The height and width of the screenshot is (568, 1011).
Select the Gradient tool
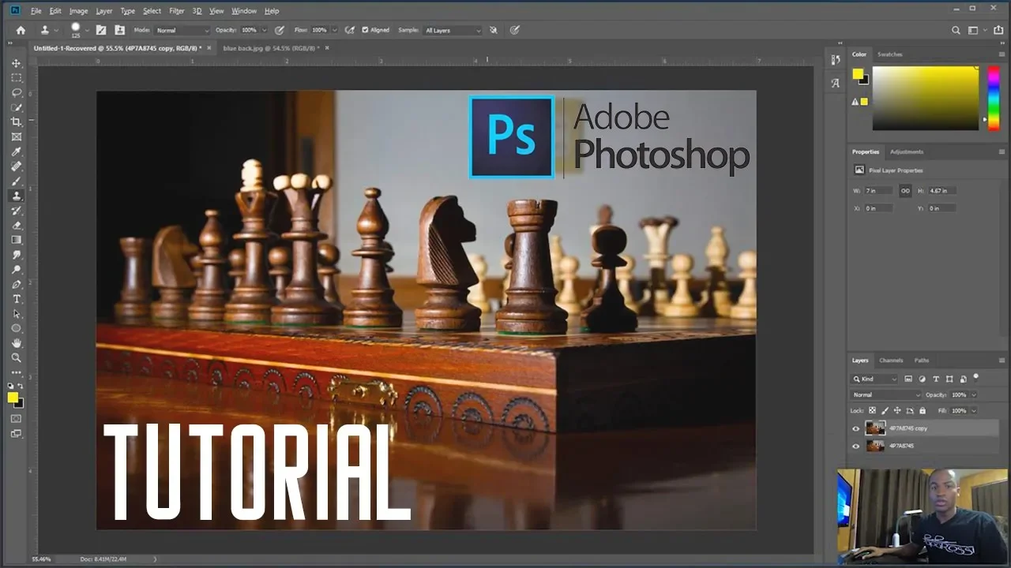(x=16, y=240)
